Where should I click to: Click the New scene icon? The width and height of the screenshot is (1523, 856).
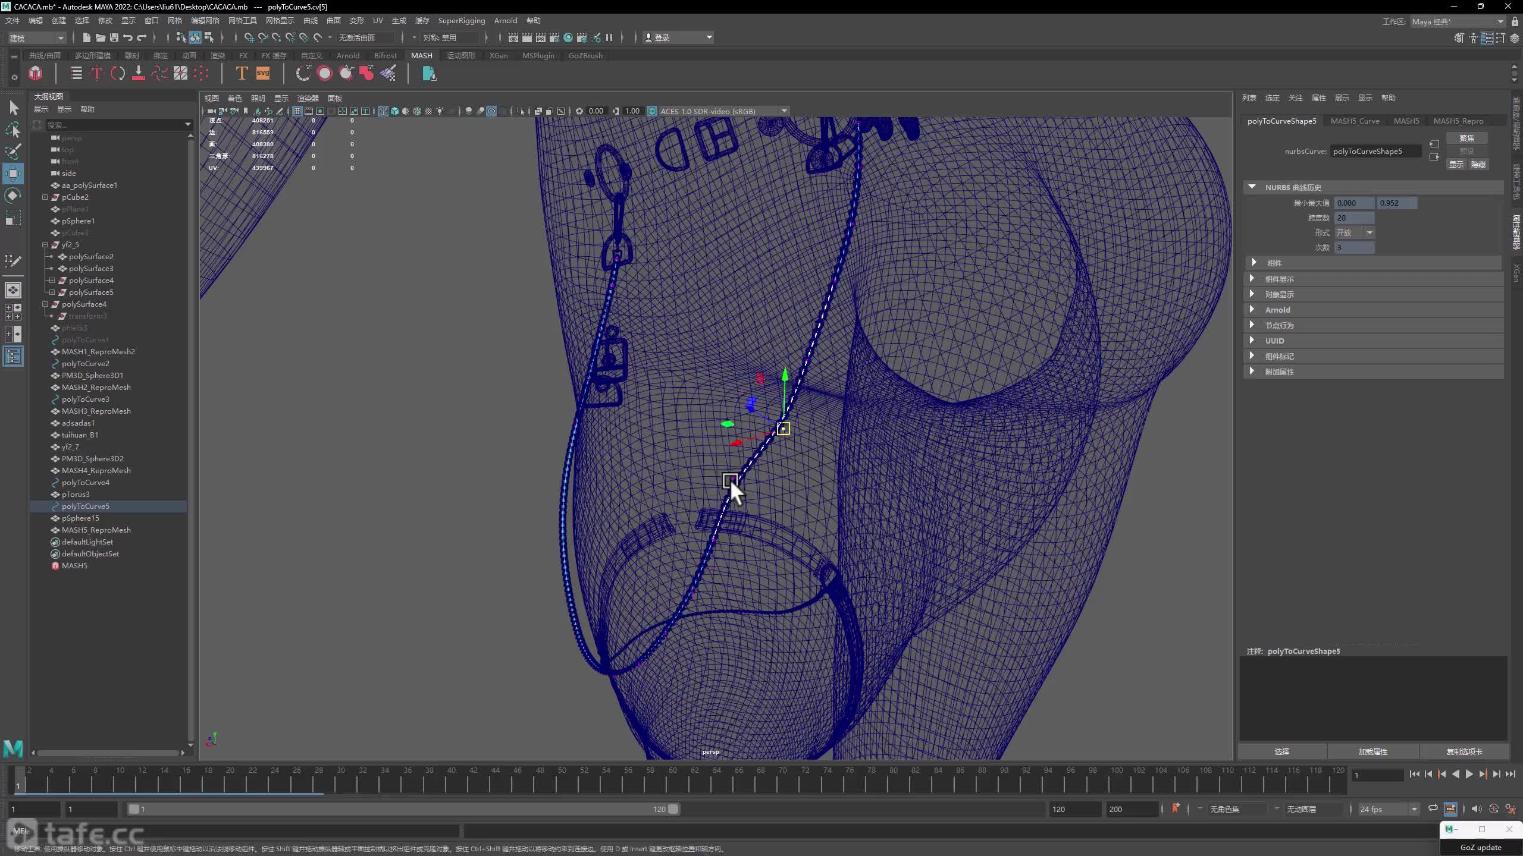pyautogui.click(x=87, y=37)
